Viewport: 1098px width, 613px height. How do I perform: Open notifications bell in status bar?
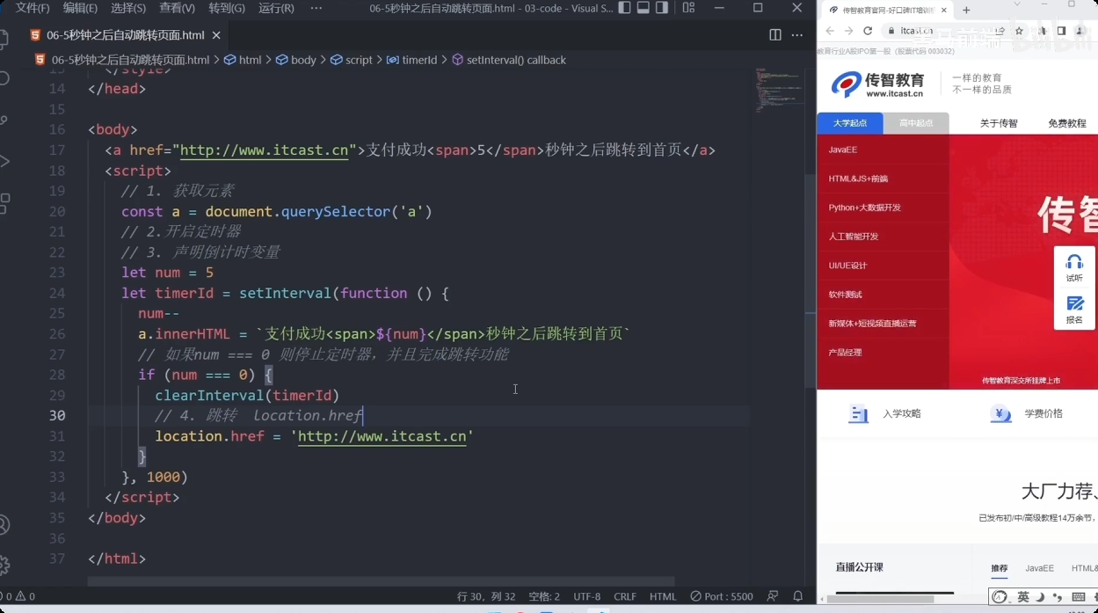[798, 596]
